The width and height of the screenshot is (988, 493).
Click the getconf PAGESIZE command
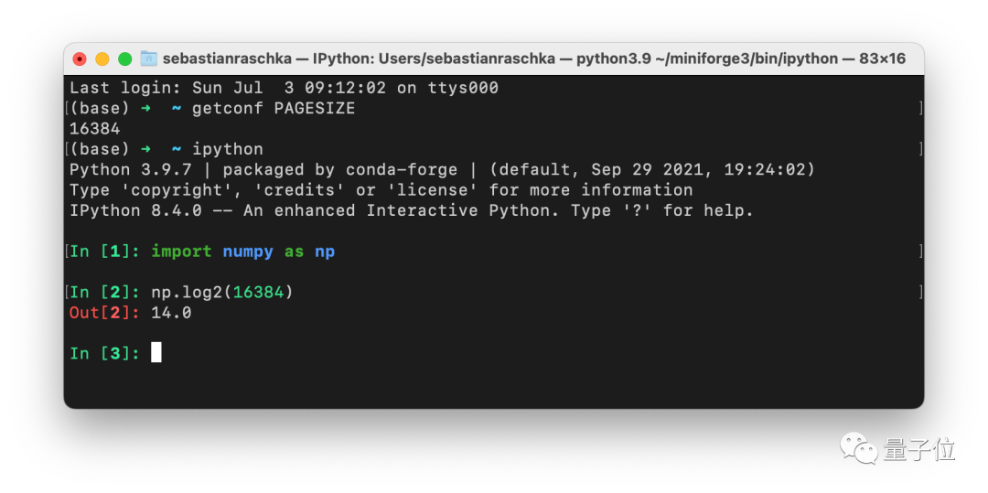coord(273,109)
